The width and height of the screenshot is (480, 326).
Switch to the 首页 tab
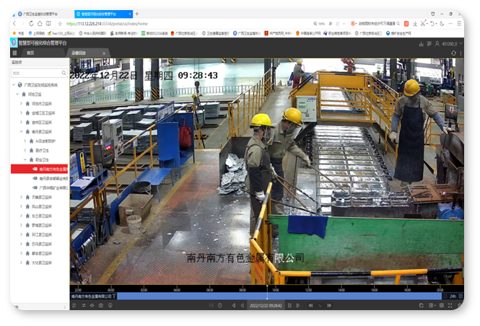pos(30,53)
